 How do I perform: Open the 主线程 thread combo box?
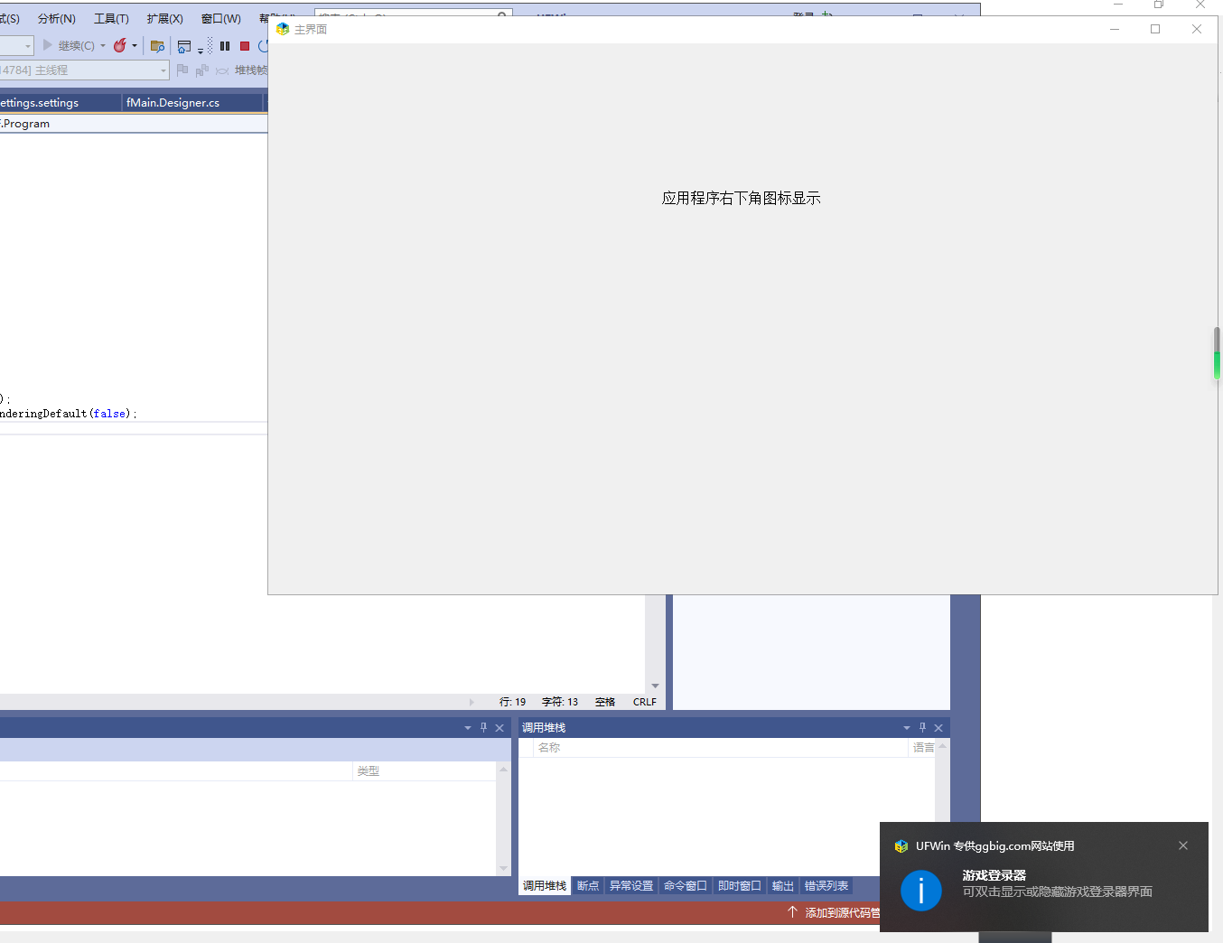83,70
